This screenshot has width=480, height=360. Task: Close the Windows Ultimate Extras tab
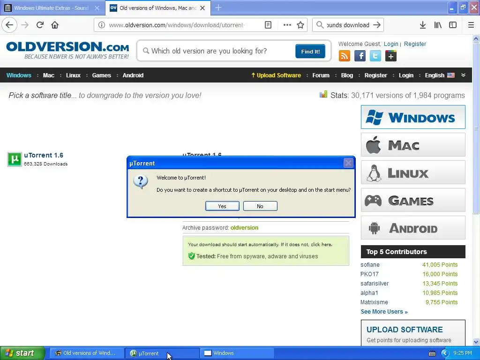click(x=97, y=8)
